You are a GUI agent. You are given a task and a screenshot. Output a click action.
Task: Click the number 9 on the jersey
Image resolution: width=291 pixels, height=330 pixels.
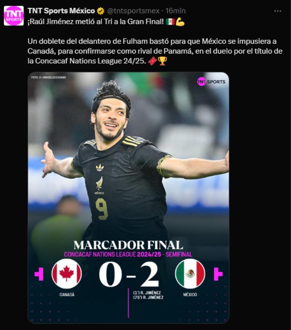[x=102, y=209]
